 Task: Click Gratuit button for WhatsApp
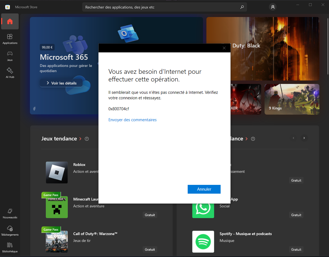pyautogui.click(x=296, y=215)
